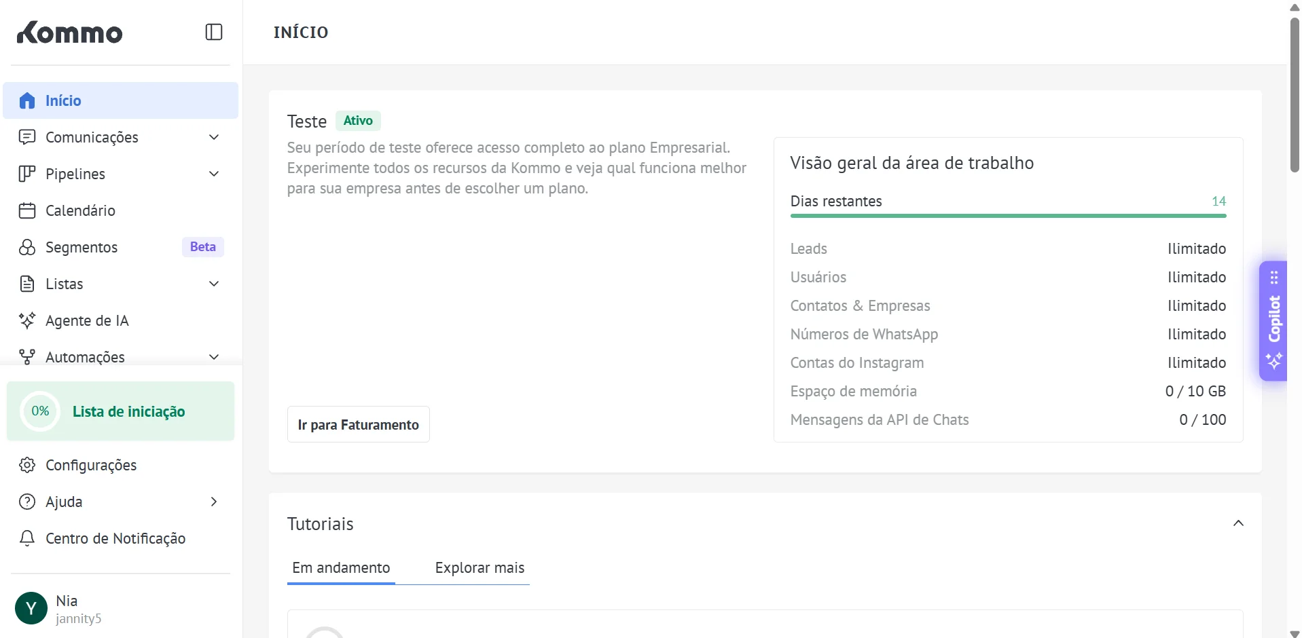Click the Nia jannity5 profile name
The width and height of the screenshot is (1302, 638).
[x=78, y=609]
